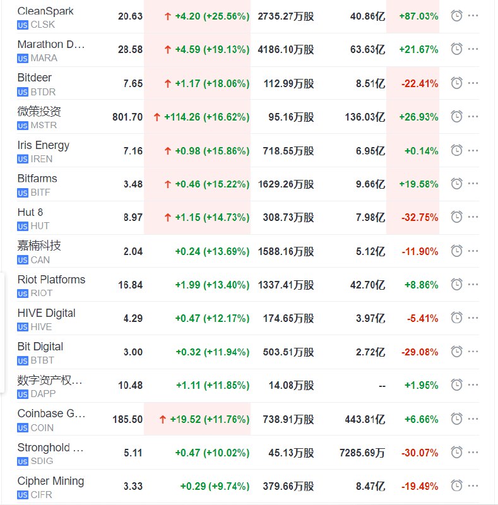The width and height of the screenshot is (498, 505).
Task: Set alert clock for Stronghold SDIG row
Action: pyautogui.click(x=456, y=452)
